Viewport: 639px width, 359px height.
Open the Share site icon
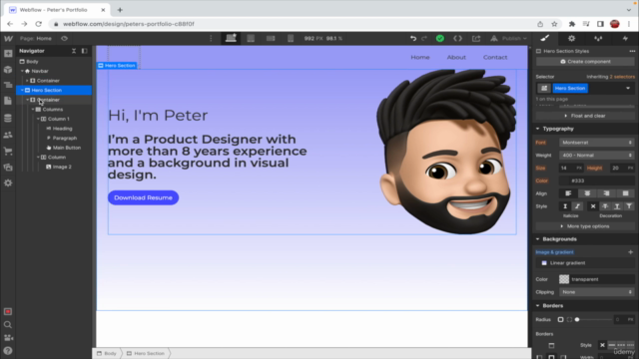[x=476, y=38]
